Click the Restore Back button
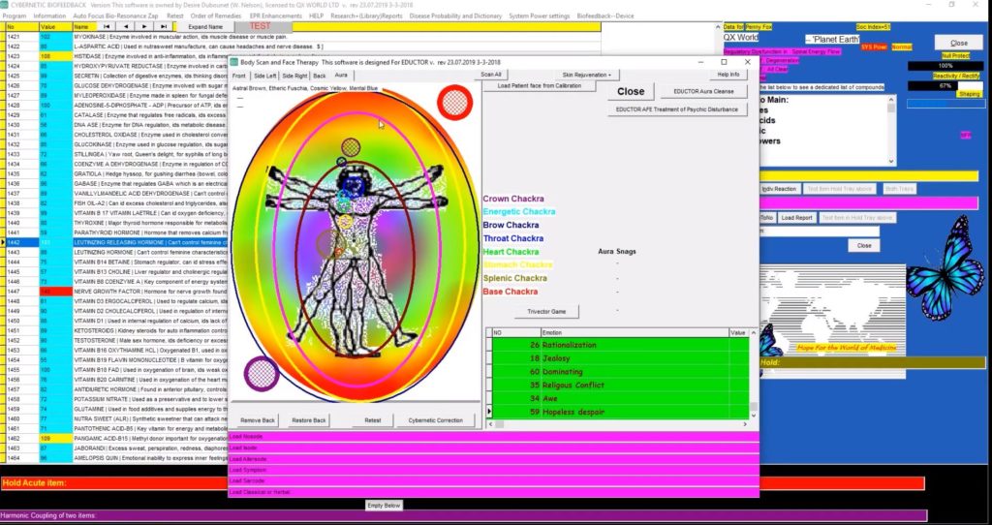This screenshot has width=992, height=525. coord(309,420)
